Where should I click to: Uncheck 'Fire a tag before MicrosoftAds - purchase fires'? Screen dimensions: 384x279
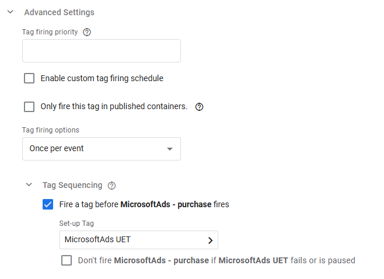[x=48, y=205]
